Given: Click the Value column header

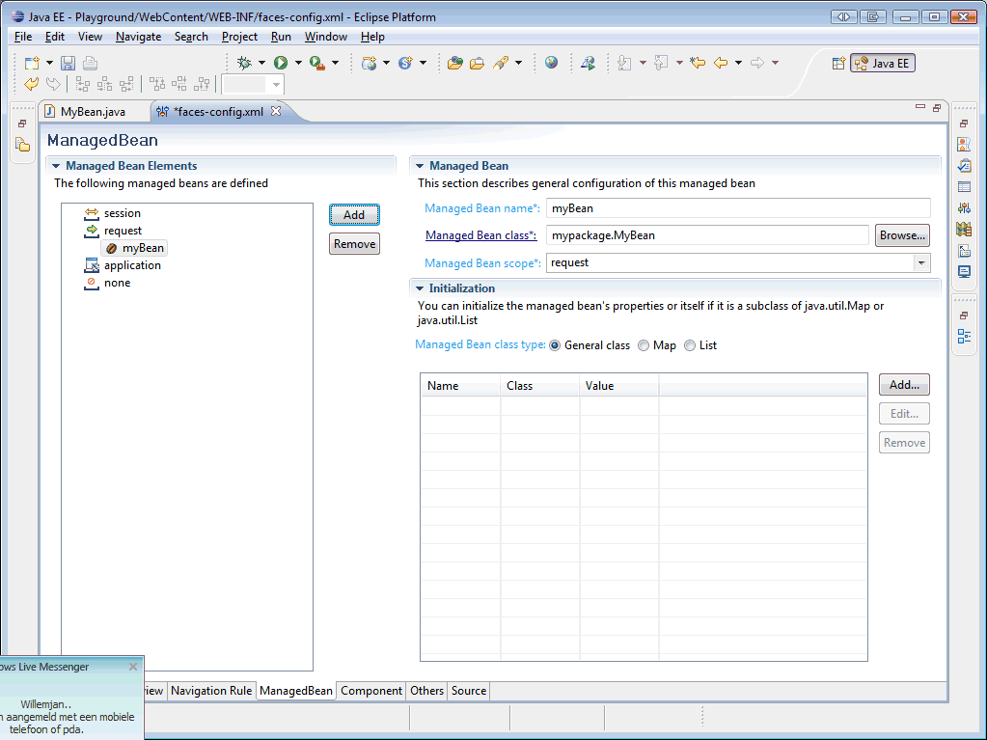Looking at the screenshot, I should [618, 386].
